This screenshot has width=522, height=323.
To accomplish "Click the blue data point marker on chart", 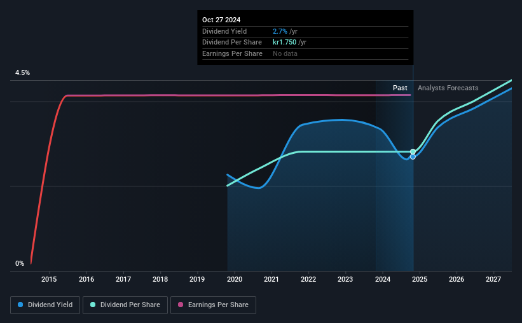I will pyautogui.click(x=413, y=157).
